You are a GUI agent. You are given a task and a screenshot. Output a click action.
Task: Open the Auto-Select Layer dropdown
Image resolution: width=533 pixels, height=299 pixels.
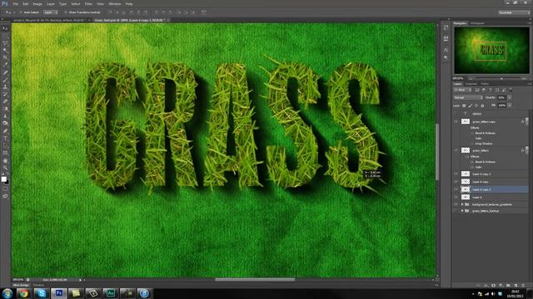pyautogui.click(x=51, y=12)
